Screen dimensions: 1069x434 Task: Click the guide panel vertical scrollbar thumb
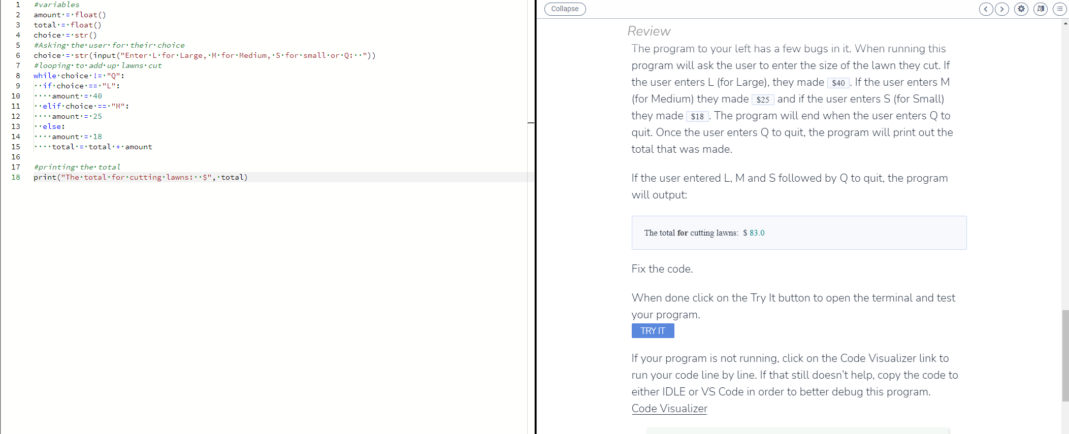coord(1065,355)
